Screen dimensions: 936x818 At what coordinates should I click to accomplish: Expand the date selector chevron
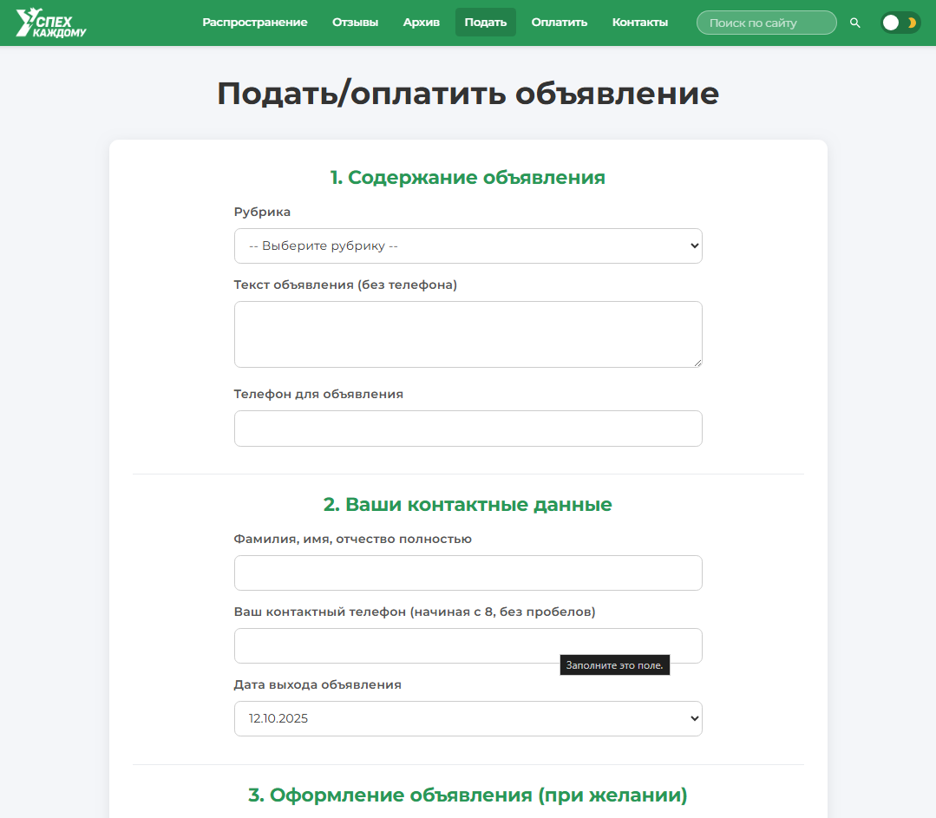point(691,718)
